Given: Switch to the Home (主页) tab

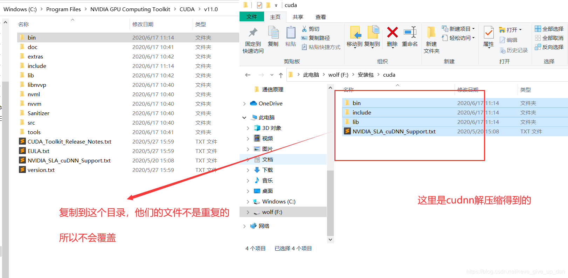Looking at the screenshot, I should click(275, 17).
